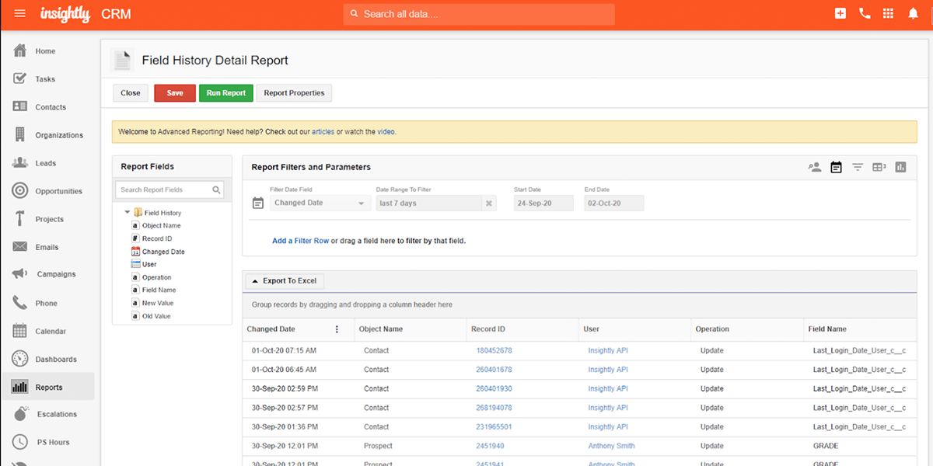Open the date filter calendar icon
This screenshot has height=466, width=933.
click(836, 166)
